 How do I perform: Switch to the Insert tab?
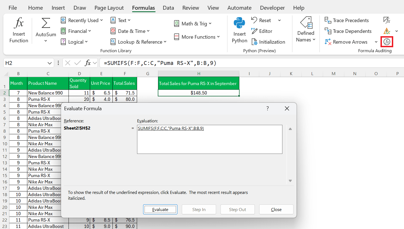click(x=58, y=8)
